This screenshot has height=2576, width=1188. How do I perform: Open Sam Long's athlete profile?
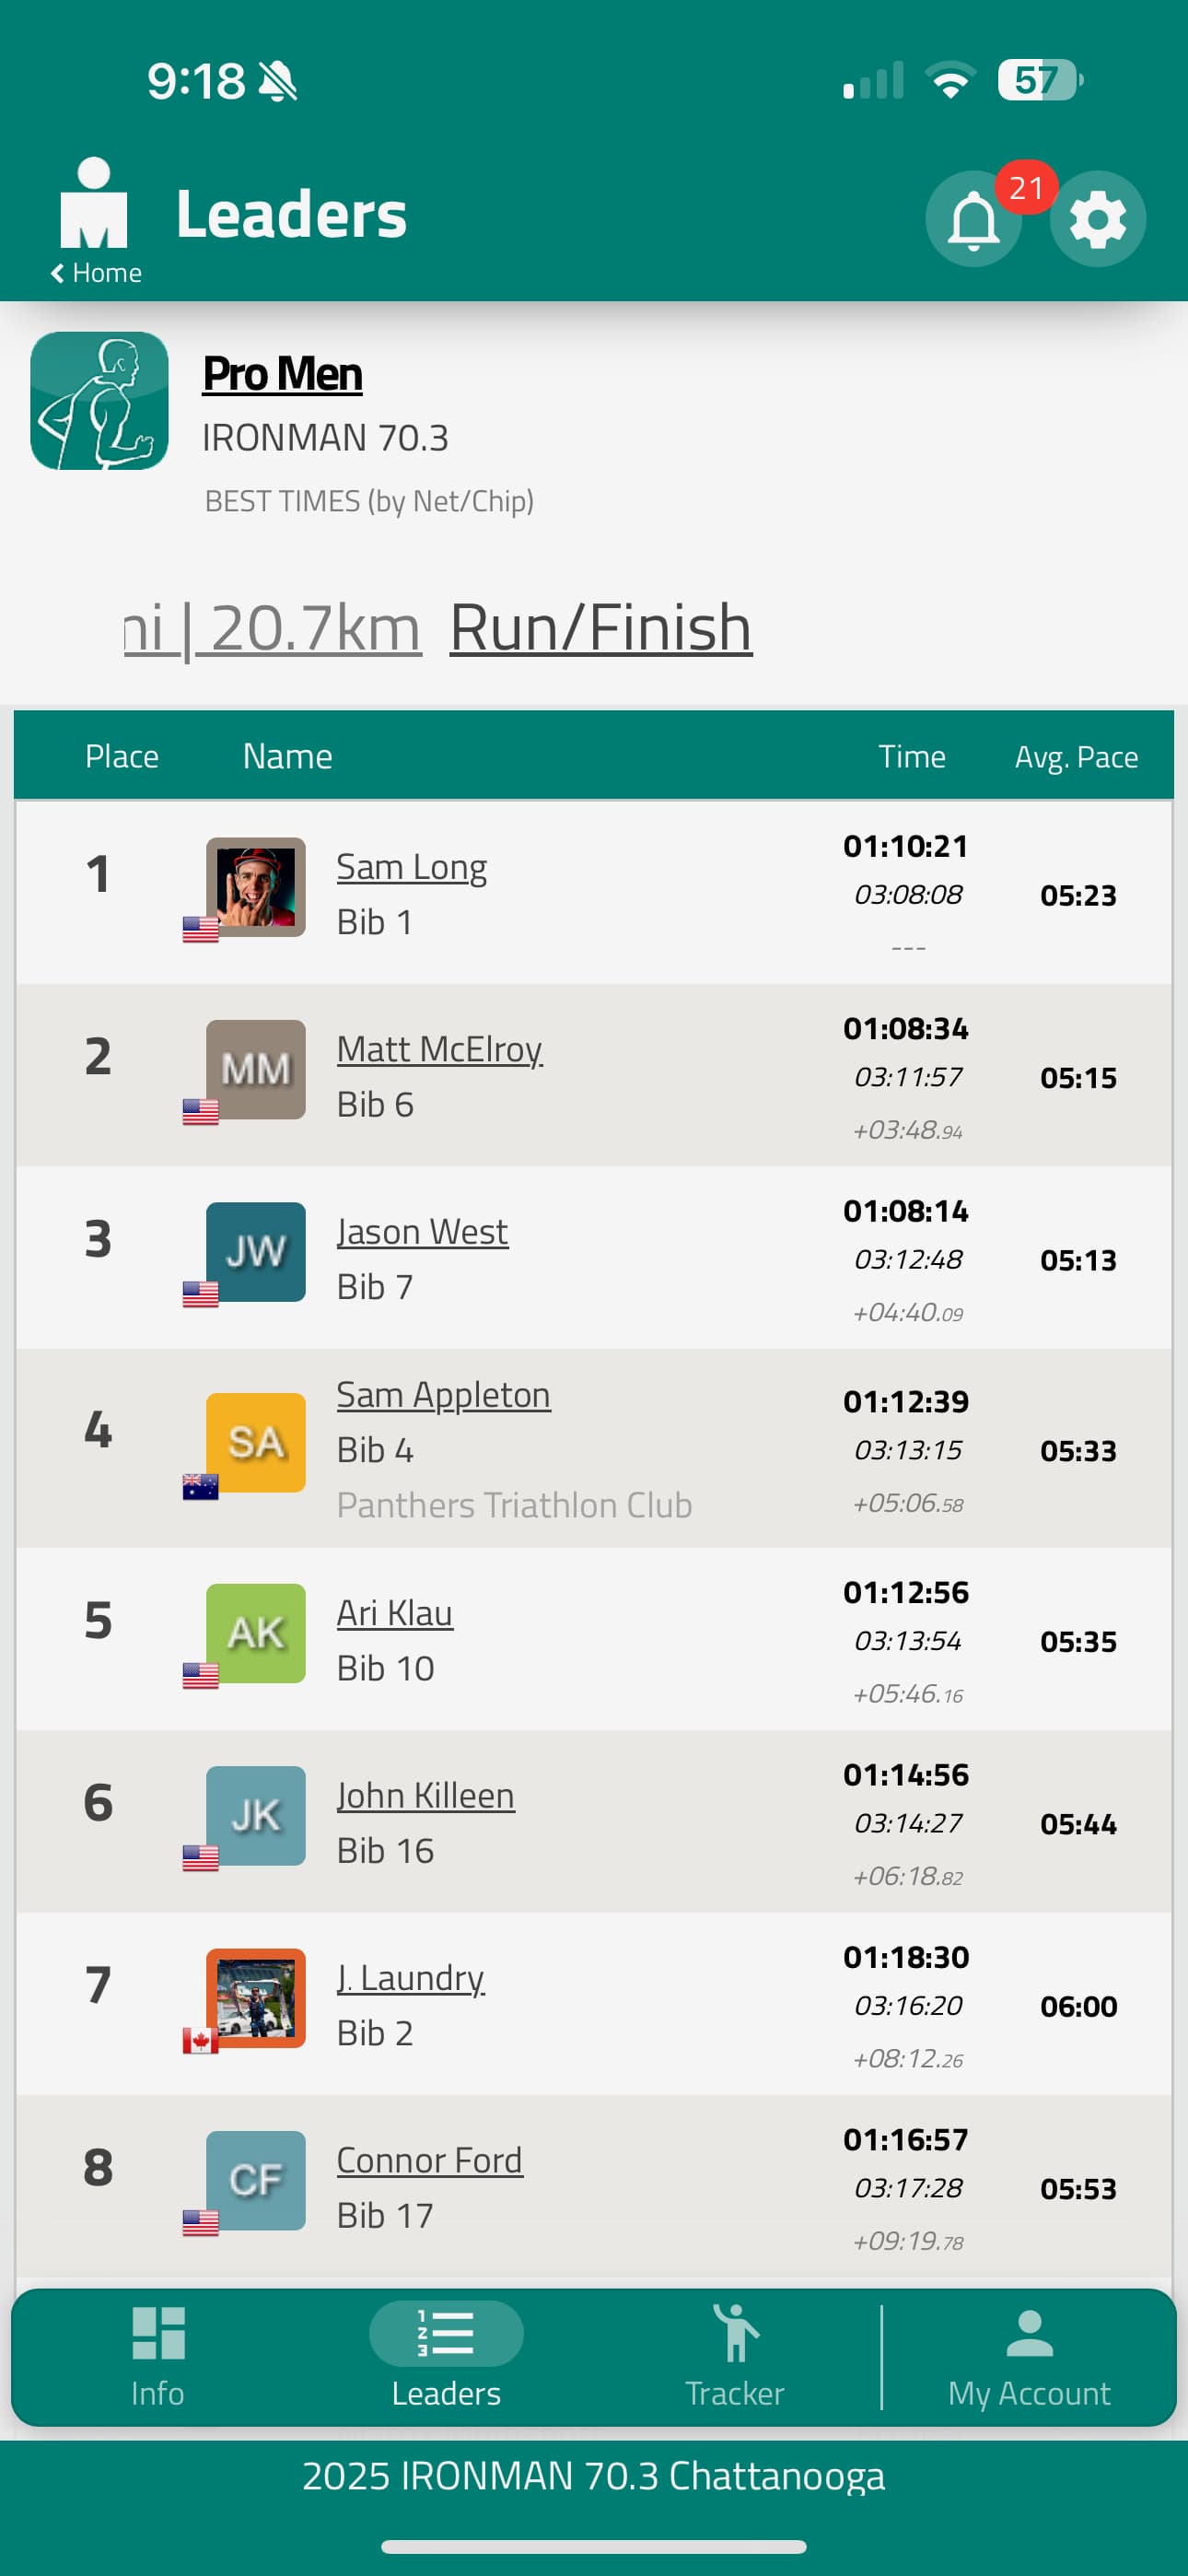point(411,867)
